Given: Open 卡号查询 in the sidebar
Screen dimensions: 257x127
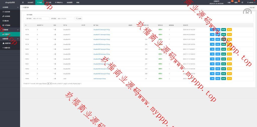Looking at the screenshot, I should [x=7, y=25].
